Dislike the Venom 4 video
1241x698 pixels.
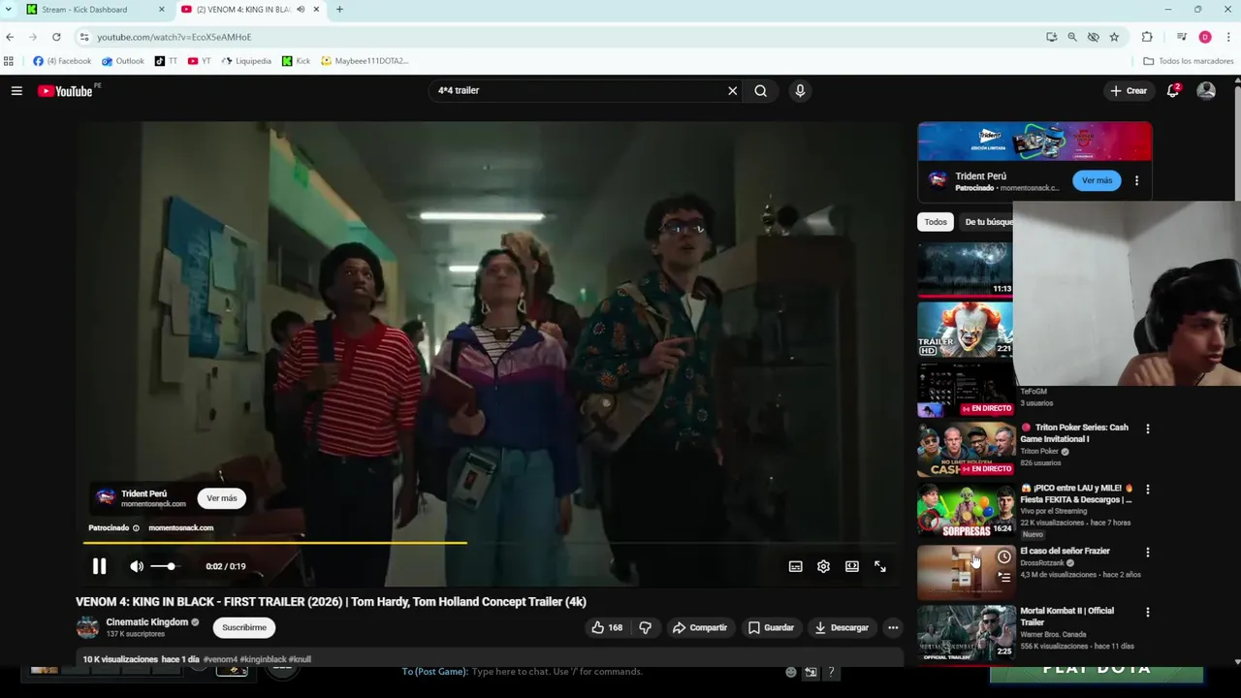click(x=646, y=628)
